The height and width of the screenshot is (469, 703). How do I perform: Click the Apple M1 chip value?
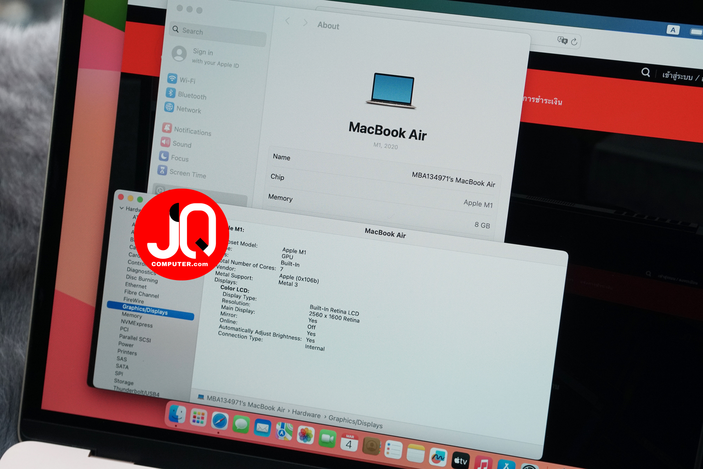[x=478, y=203]
